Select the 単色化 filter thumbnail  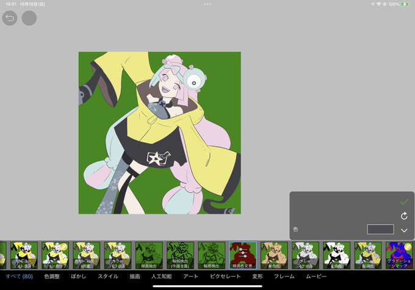coord(274,255)
